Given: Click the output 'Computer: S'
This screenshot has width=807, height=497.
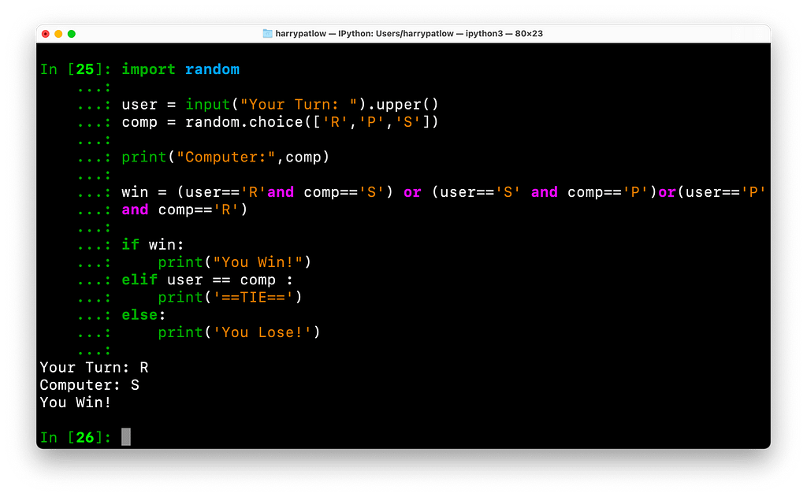Looking at the screenshot, I should 90,385.
